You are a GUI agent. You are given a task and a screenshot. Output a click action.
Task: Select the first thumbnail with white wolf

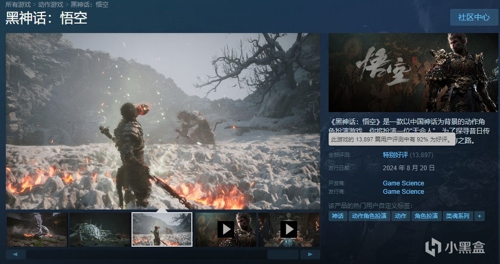37,229
